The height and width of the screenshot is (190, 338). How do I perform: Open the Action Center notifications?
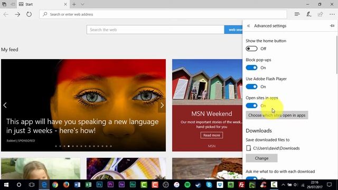click(329, 185)
